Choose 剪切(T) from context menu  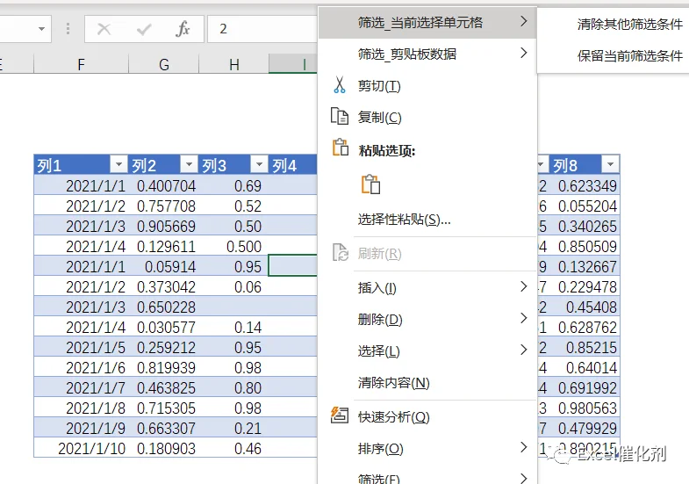pos(427,86)
